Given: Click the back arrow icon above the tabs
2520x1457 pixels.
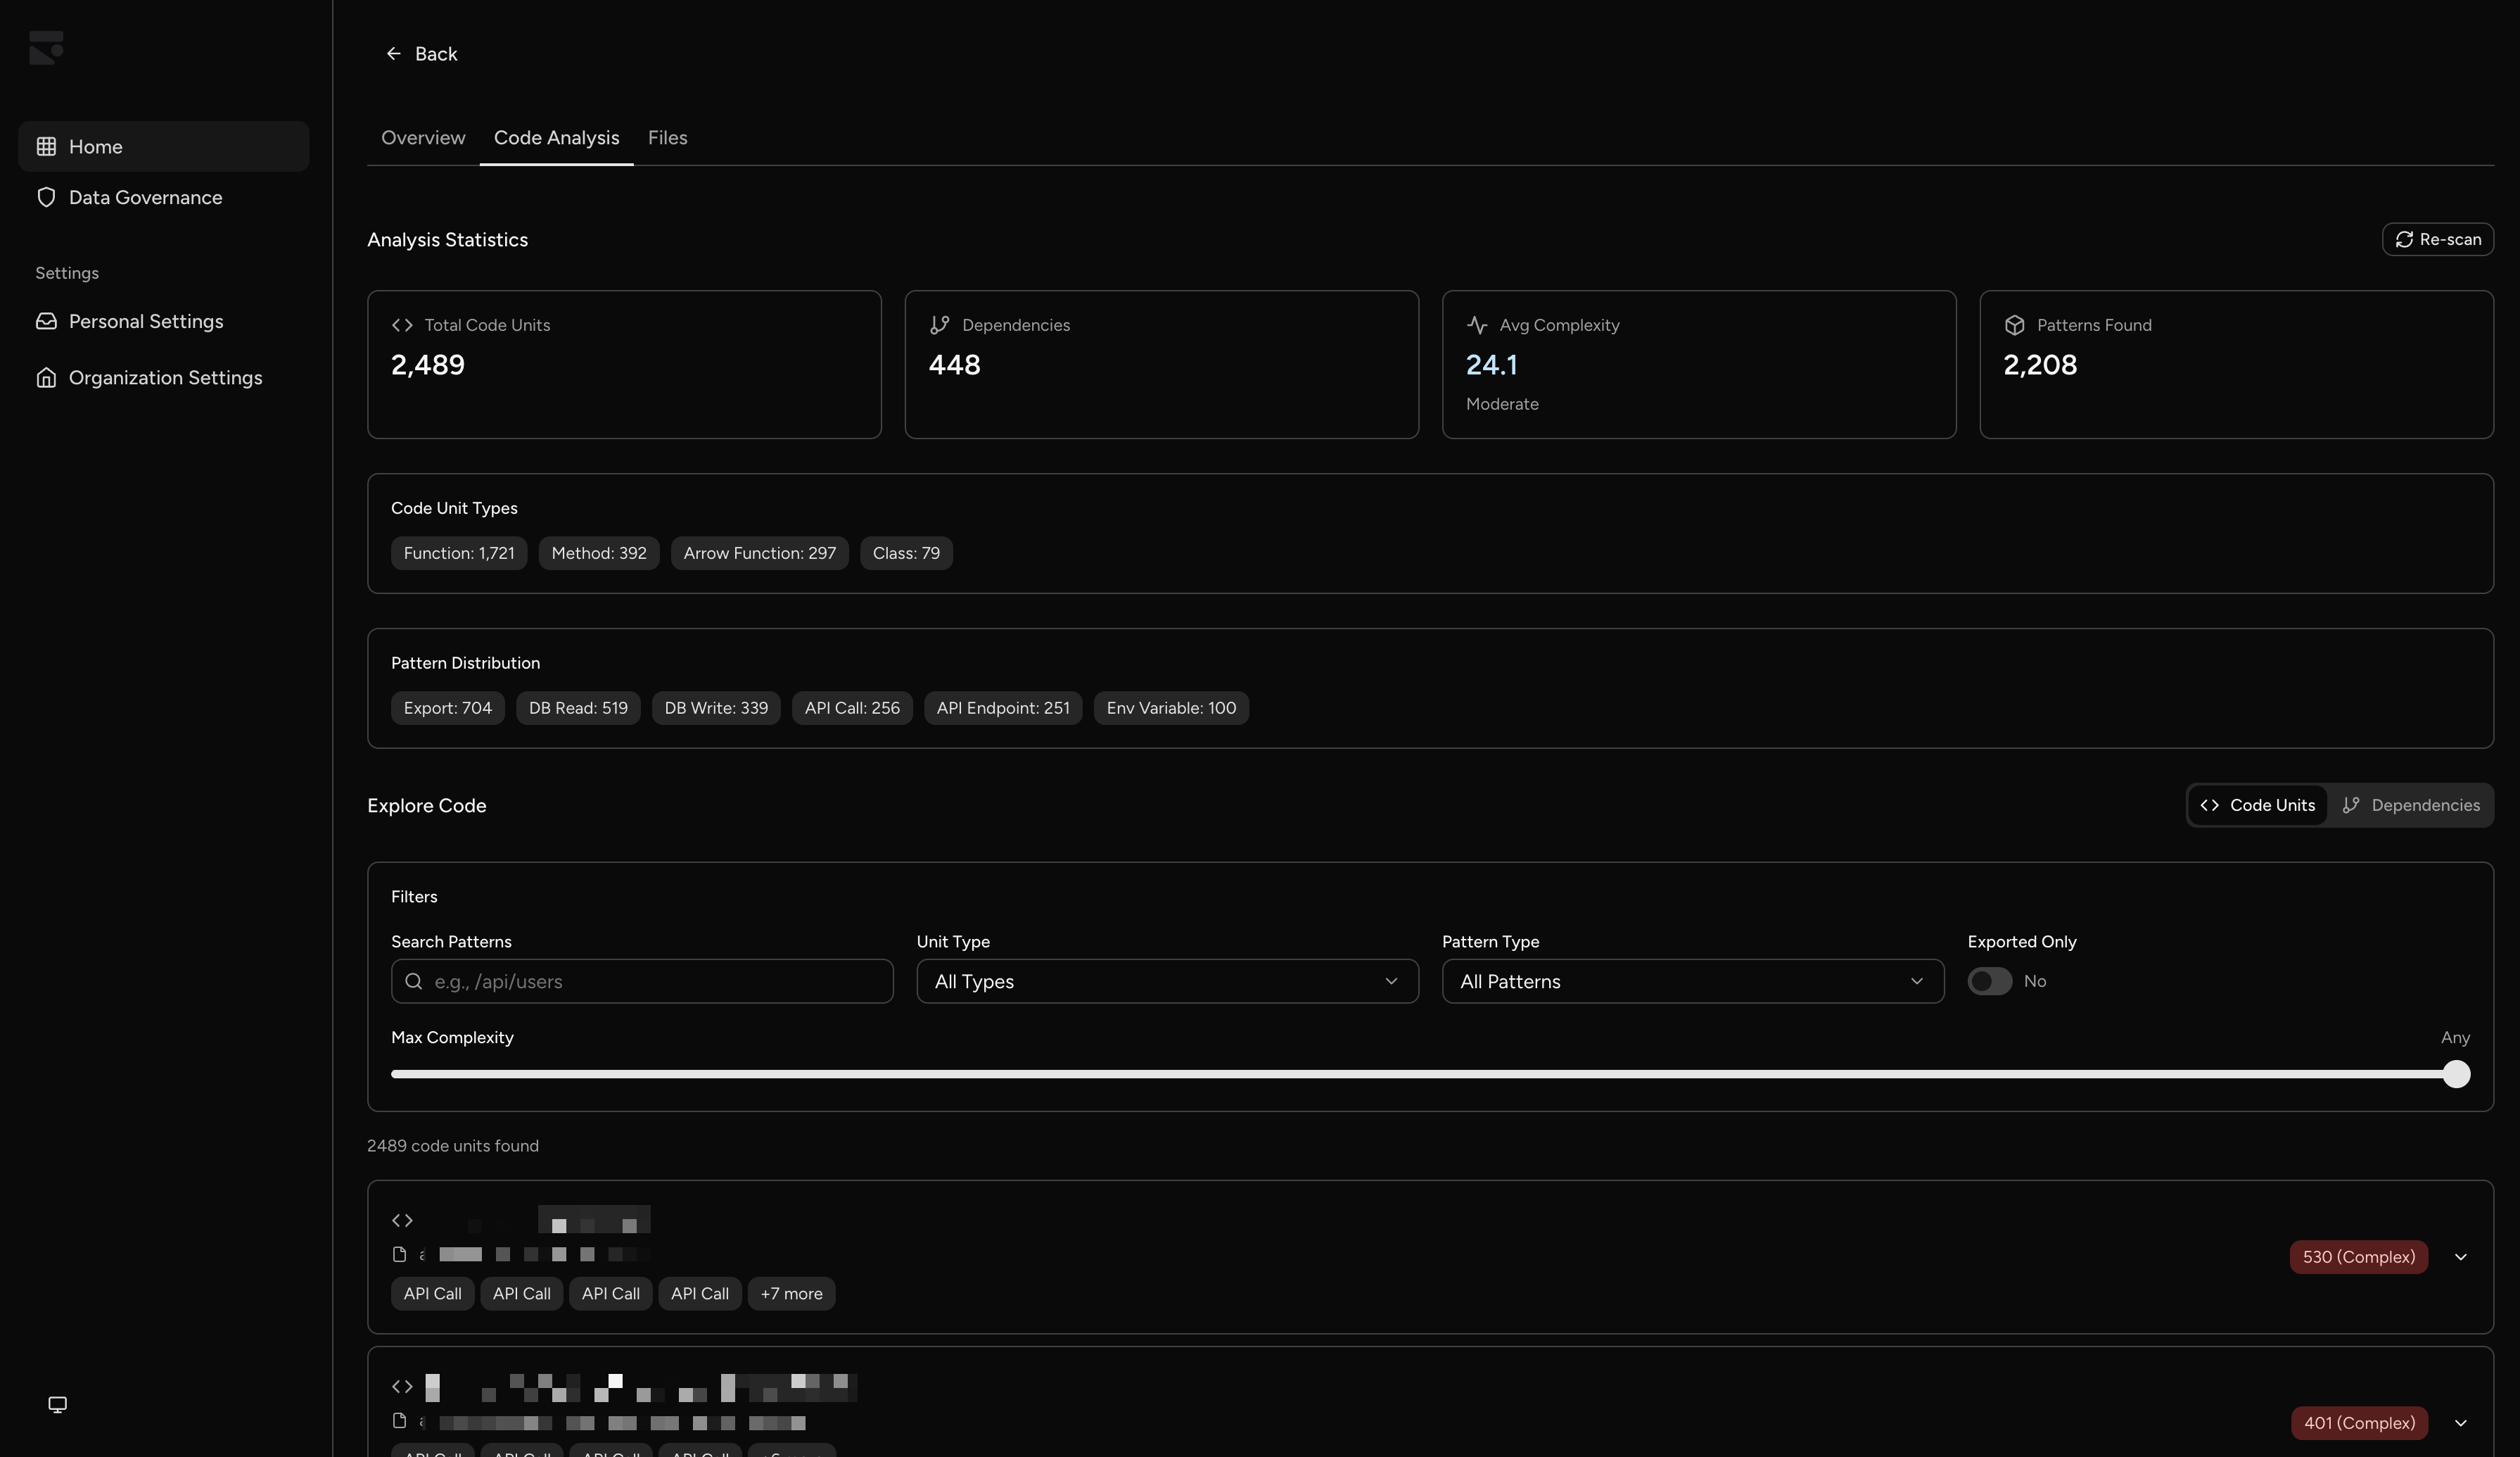Looking at the screenshot, I should pos(393,53).
